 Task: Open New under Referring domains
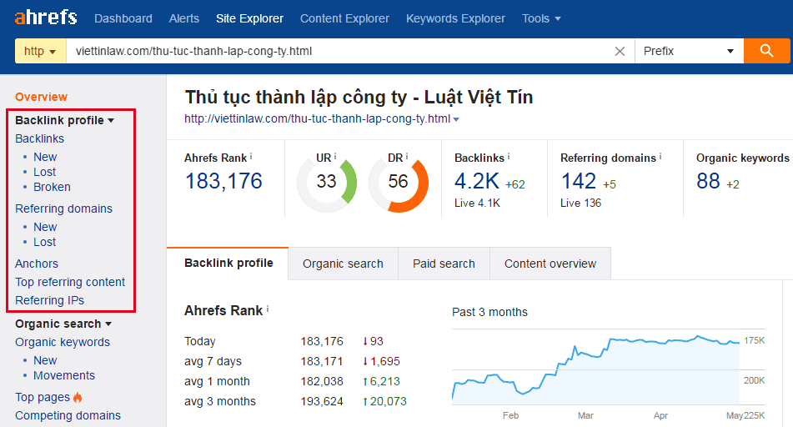coord(45,227)
